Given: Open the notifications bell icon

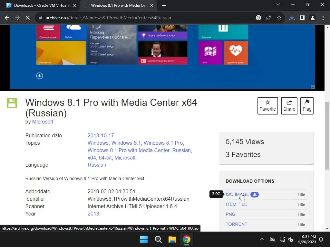Looking at the screenshot, I should pos(321,239).
